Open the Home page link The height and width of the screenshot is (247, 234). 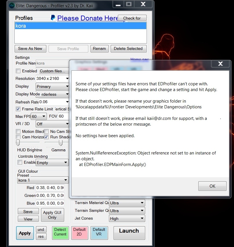pyautogui.click(x=139, y=59)
